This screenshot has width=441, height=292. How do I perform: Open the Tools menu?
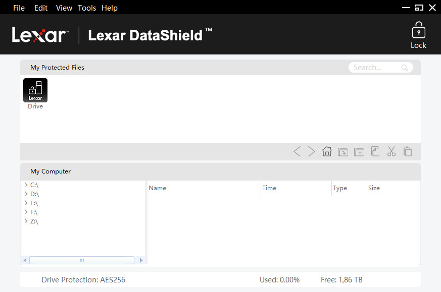point(86,8)
